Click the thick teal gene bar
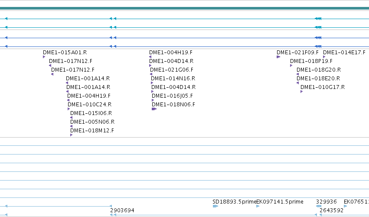 pyautogui.click(x=185, y=9)
